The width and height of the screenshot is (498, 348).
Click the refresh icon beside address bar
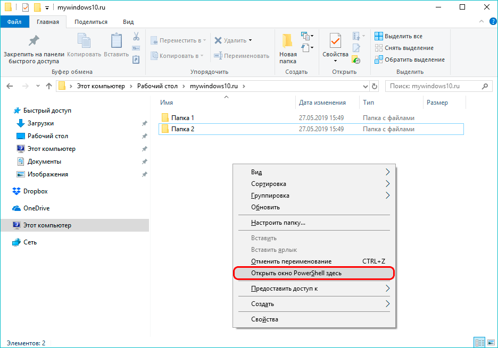[375, 86]
